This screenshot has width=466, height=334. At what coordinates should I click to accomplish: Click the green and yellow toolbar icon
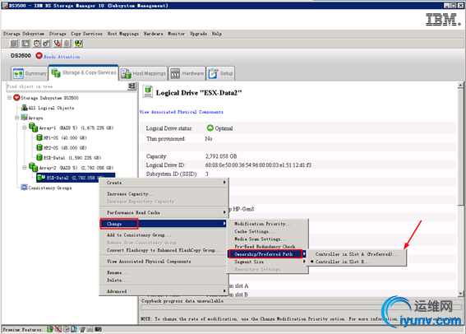(78, 44)
